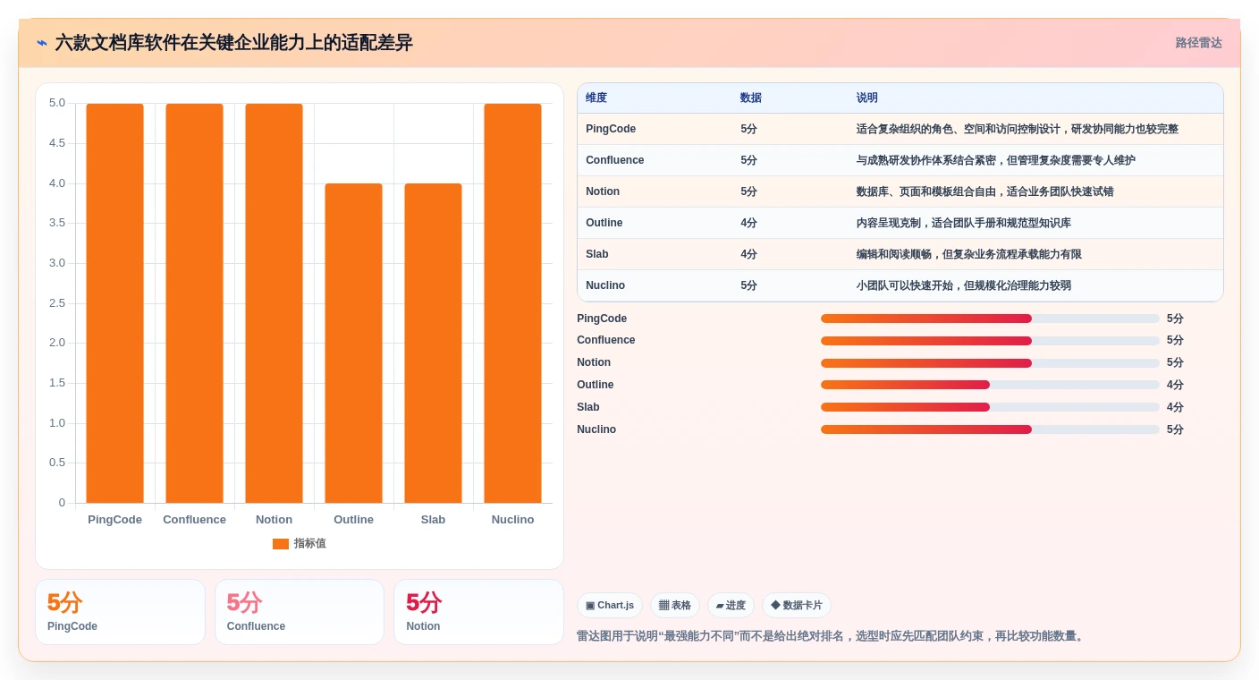Viewport: 1259px width, 680px height.
Task: Select the Confluence table row name
Action: 615,160
